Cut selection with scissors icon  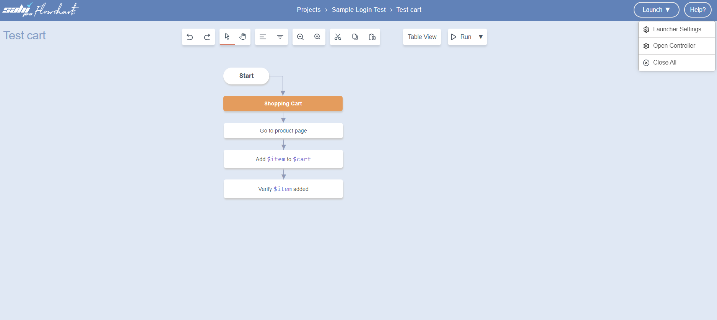(x=338, y=37)
